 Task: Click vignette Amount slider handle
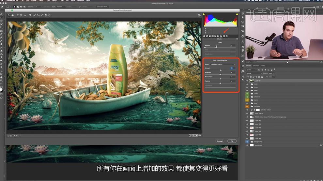click(221, 70)
